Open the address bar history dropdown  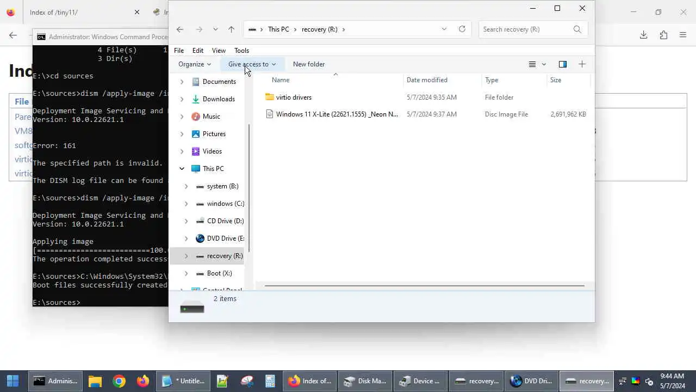click(444, 29)
